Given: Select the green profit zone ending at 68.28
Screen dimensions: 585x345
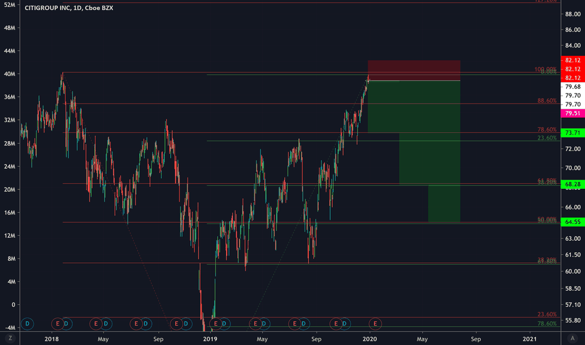Looking at the screenshot, I should point(429,159).
